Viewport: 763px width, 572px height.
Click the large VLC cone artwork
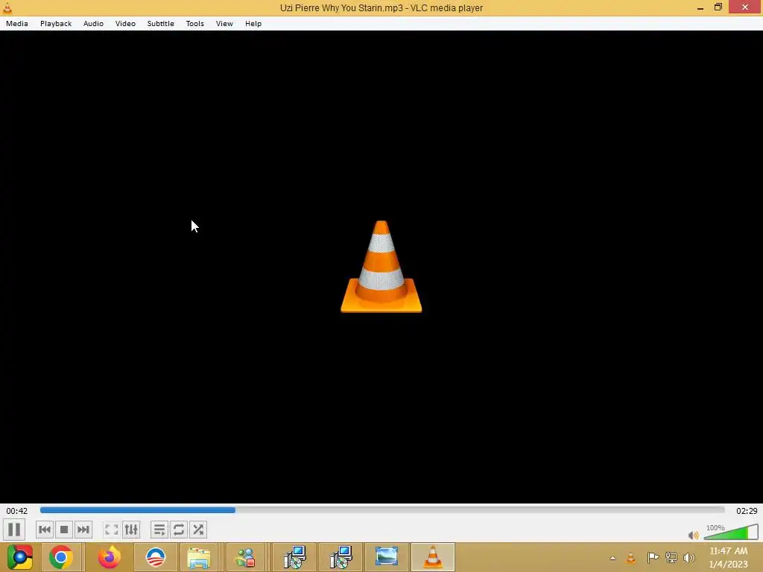(381, 267)
